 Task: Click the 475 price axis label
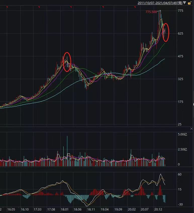point(180,56)
